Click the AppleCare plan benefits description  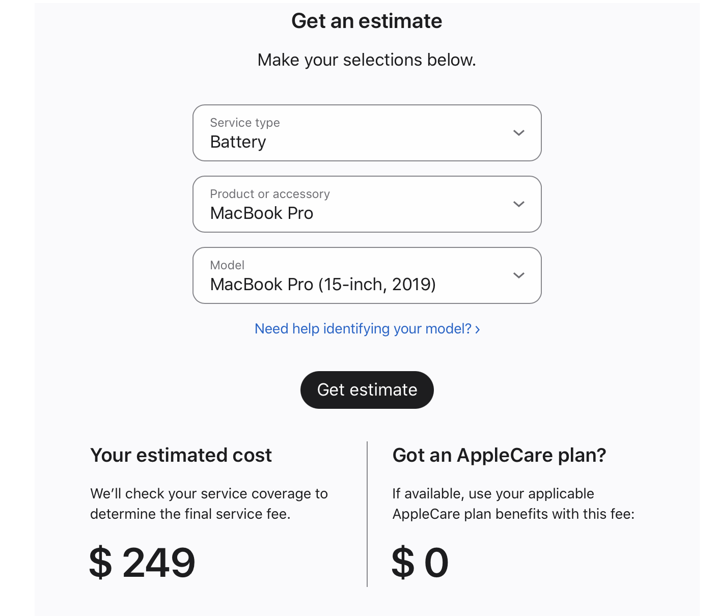[x=513, y=503]
